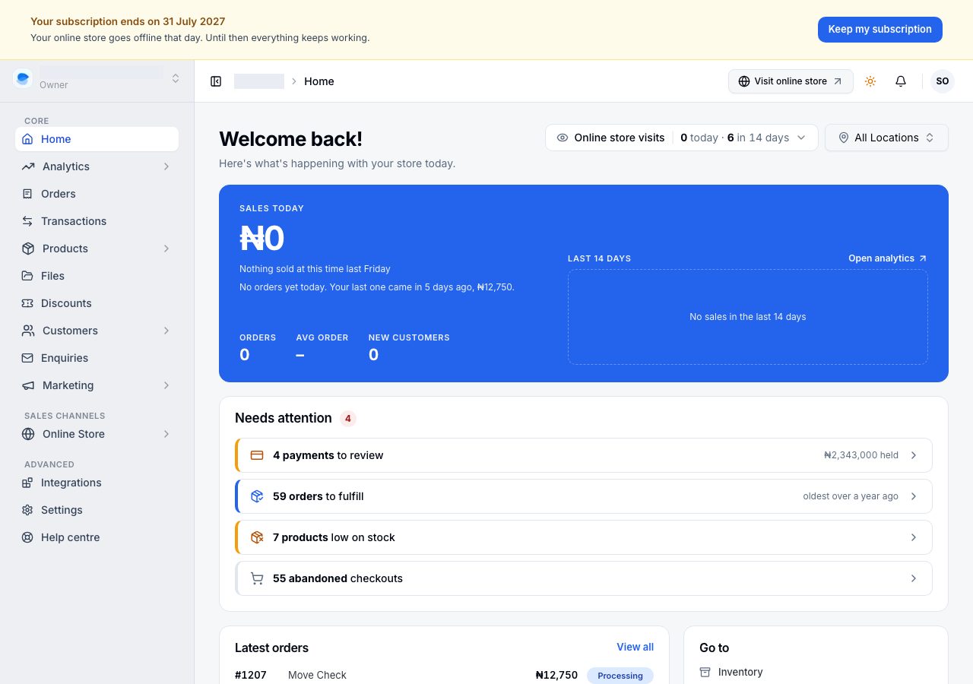Expand the Marketing submenu chevron

point(166,385)
